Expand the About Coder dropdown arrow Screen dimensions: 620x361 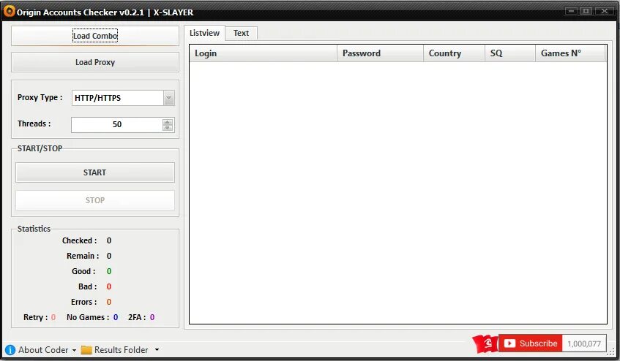point(74,350)
